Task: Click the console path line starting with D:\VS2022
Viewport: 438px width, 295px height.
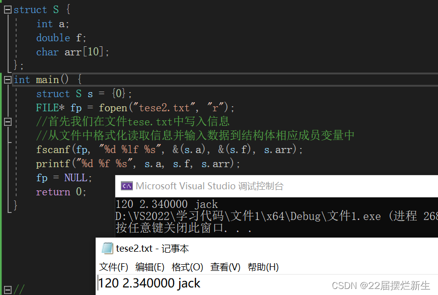Action: (276, 216)
